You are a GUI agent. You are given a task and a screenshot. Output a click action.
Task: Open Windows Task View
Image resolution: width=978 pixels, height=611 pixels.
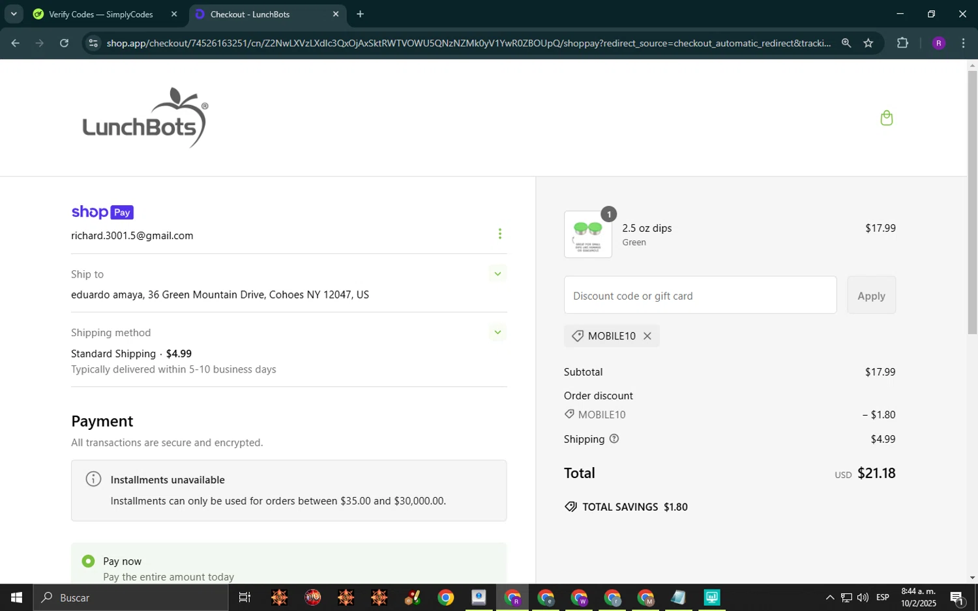click(244, 597)
